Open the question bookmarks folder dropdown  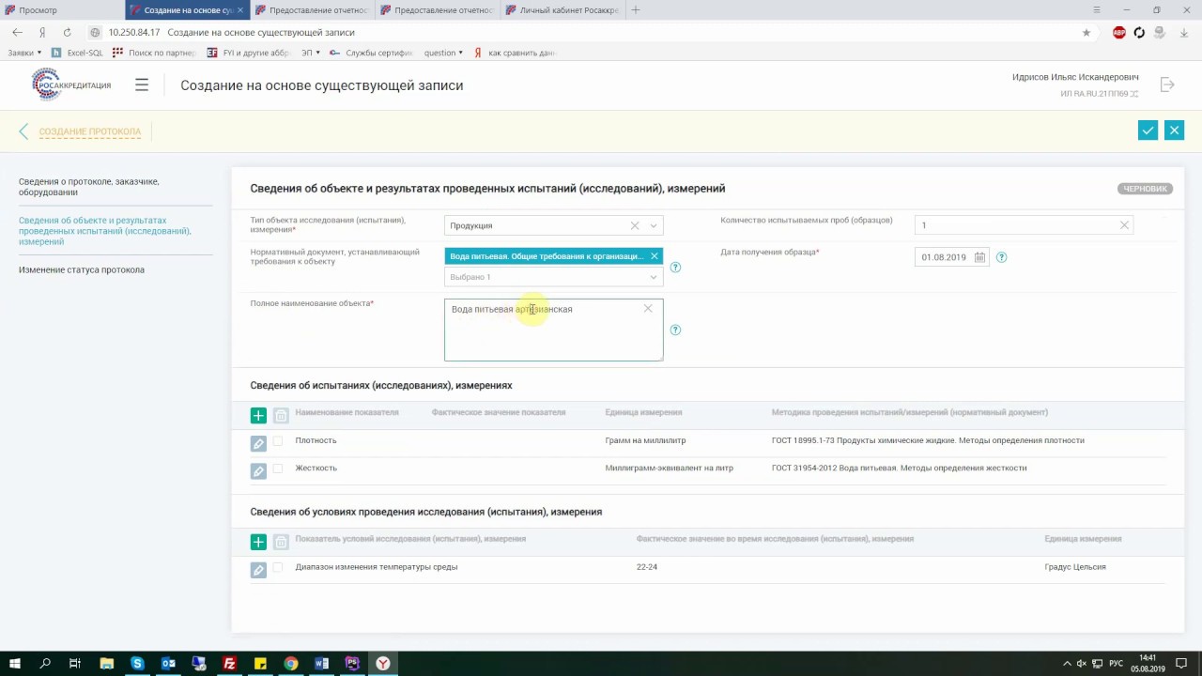[444, 53]
